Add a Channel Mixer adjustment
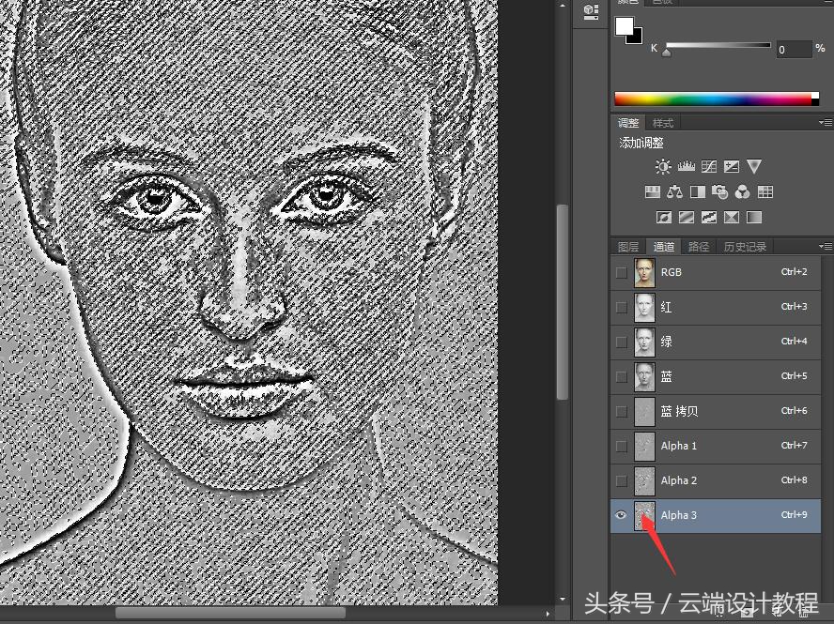This screenshot has height=624, width=834. (x=742, y=192)
